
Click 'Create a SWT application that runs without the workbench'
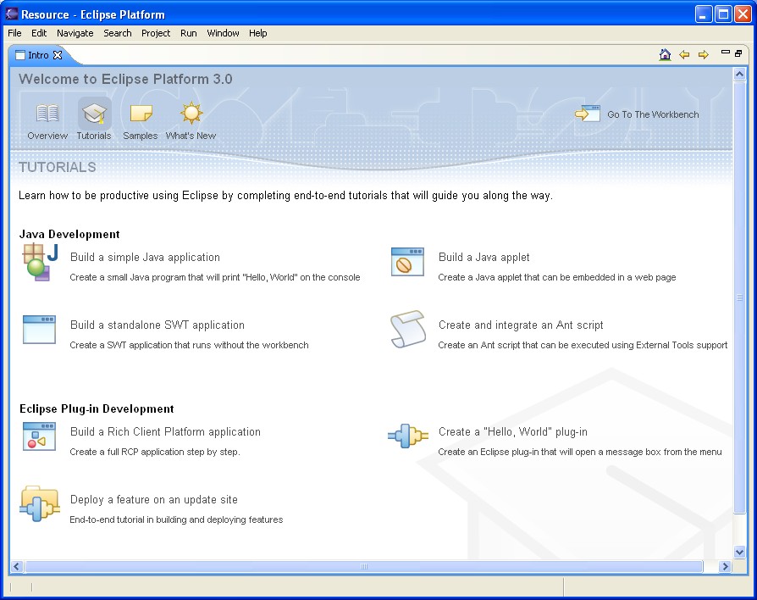tap(190, 345)
